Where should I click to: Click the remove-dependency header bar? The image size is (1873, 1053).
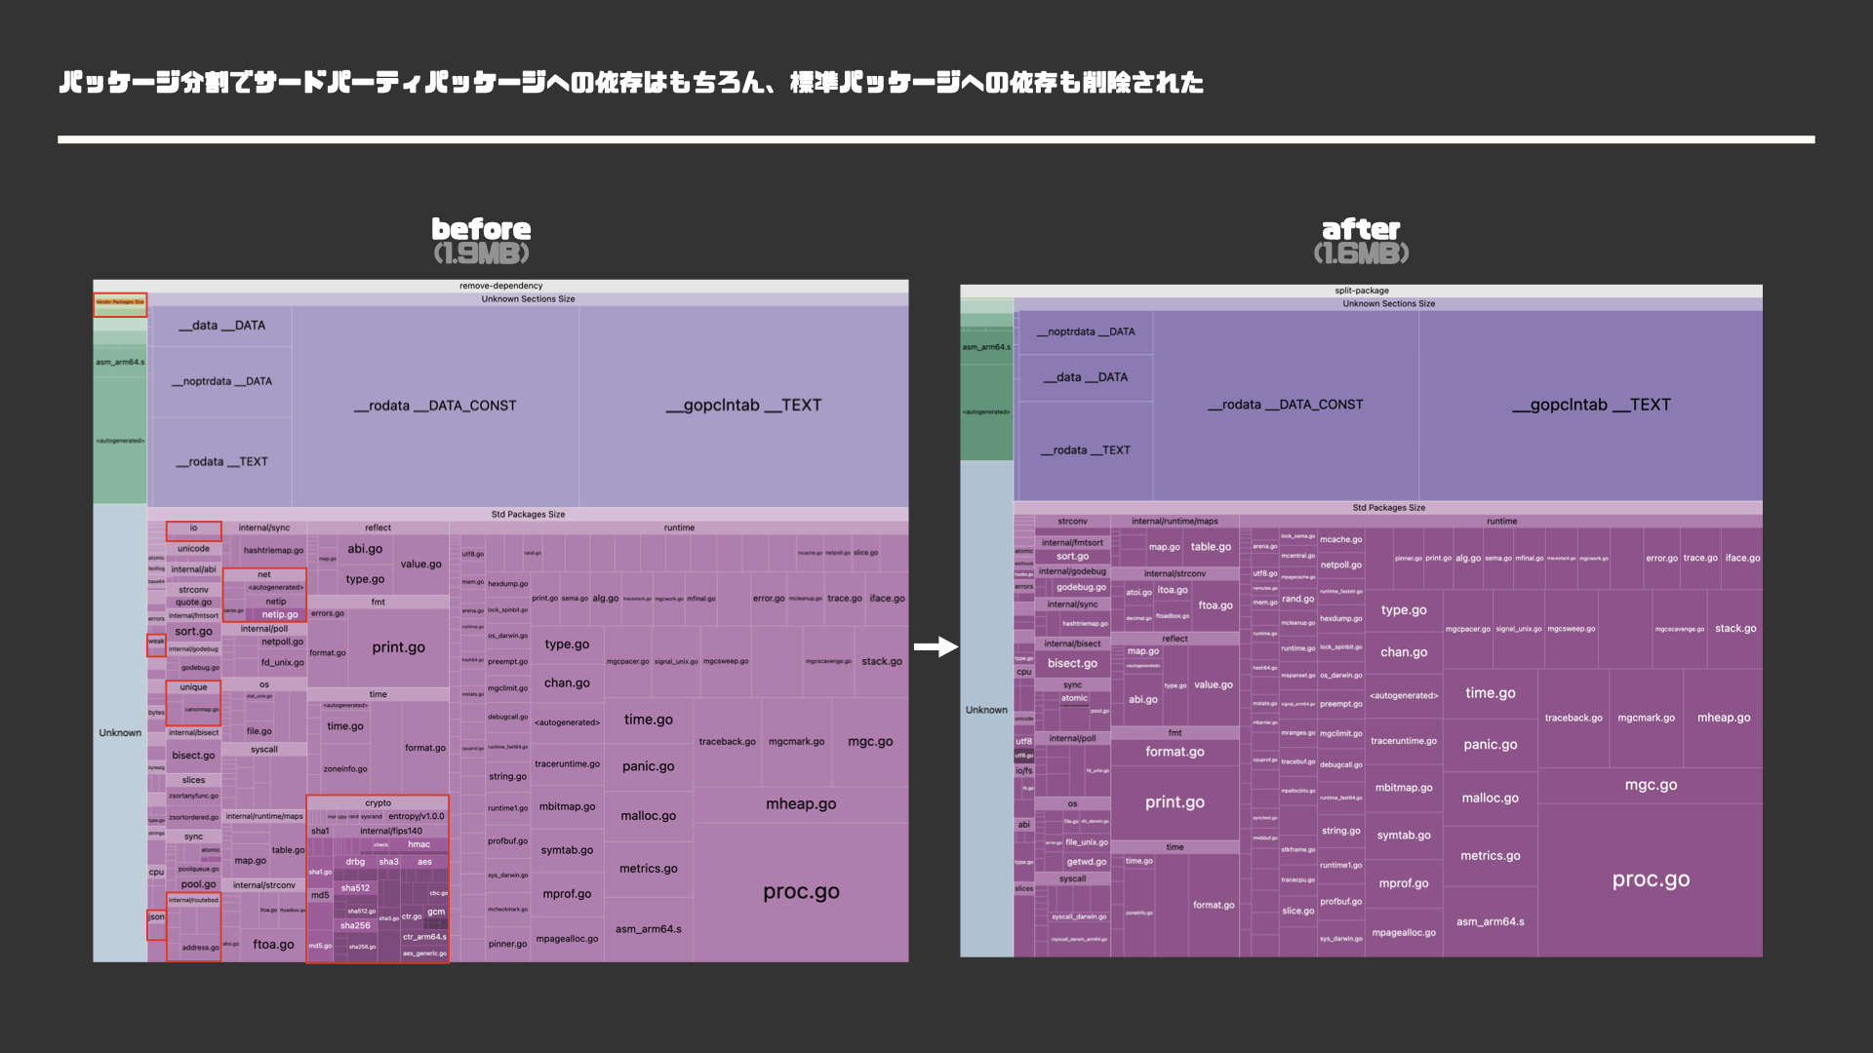[x=500, y=286]
